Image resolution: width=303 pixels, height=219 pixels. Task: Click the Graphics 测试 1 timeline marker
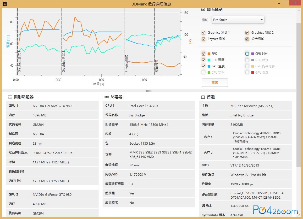tap(19, 62)
